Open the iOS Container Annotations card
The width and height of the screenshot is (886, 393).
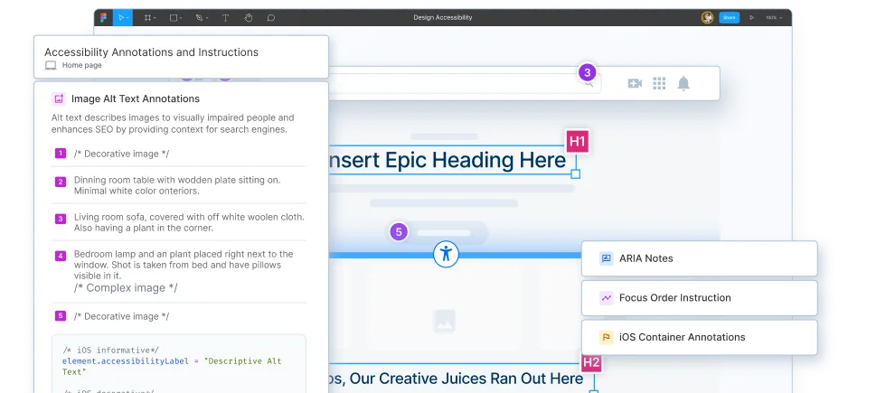pos(700,337)
